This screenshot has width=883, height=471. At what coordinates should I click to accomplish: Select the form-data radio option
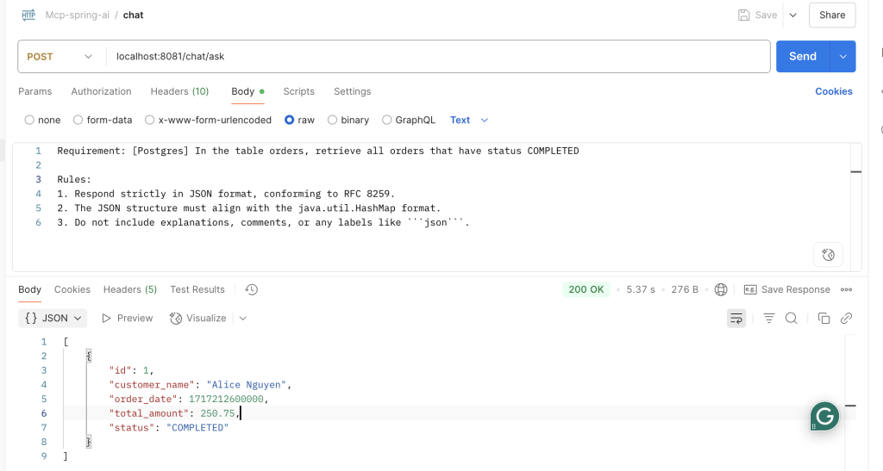coord(78,121)
